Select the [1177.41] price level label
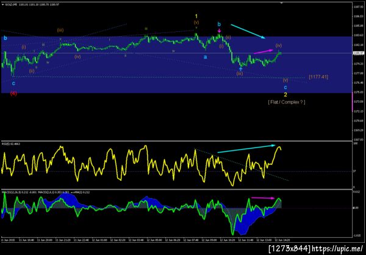The height and width of the screenshot is (255, 366). [318, 76]
